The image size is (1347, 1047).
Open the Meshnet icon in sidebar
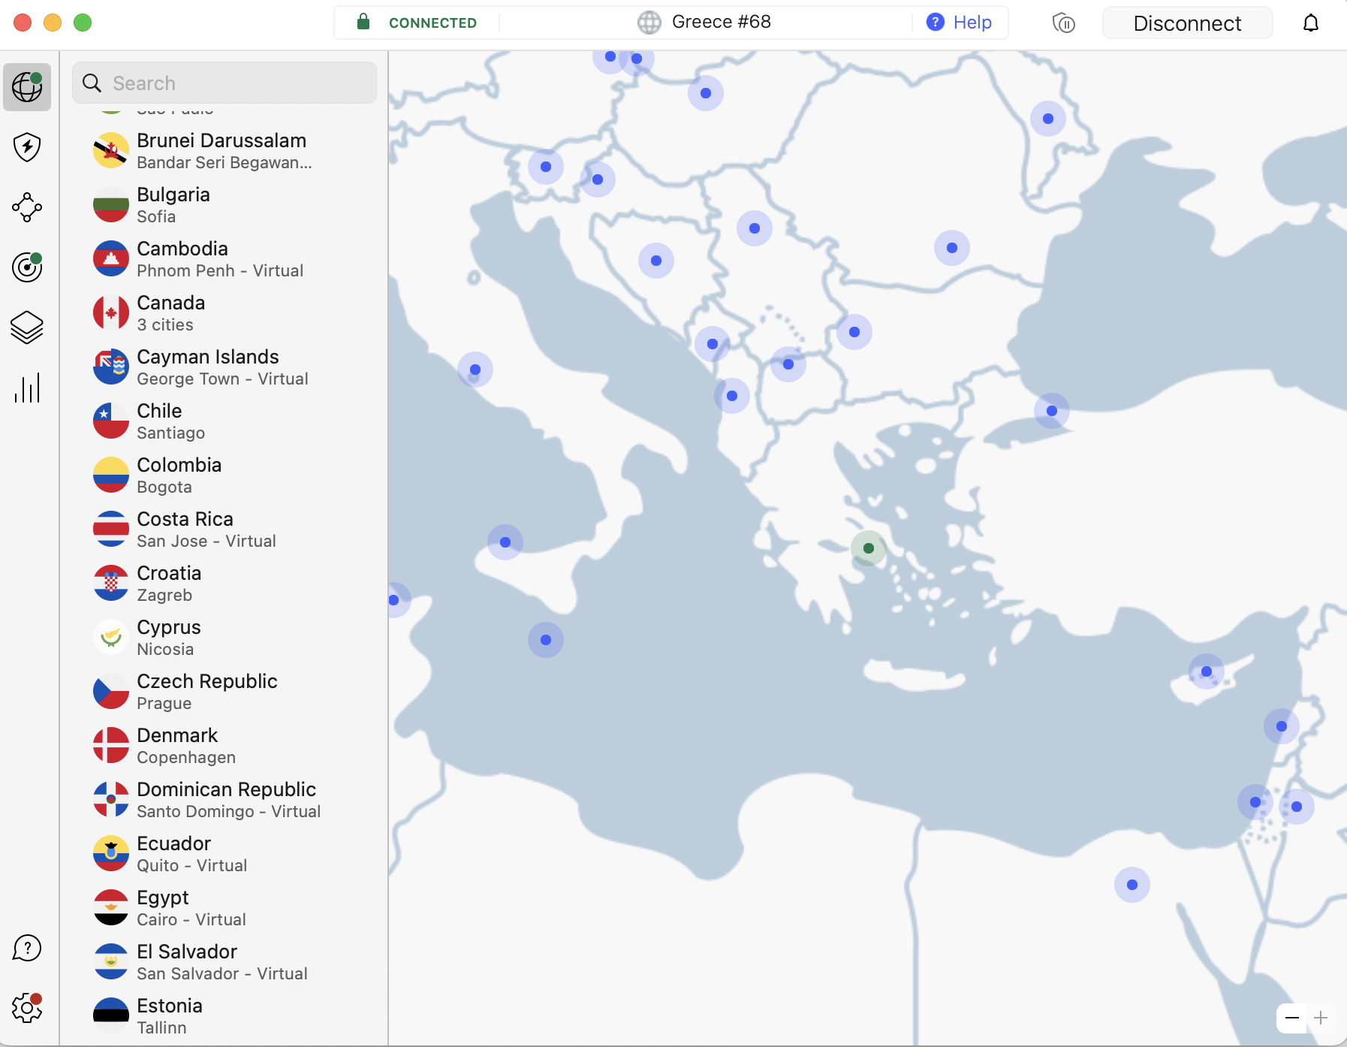(x=27, y=207)
